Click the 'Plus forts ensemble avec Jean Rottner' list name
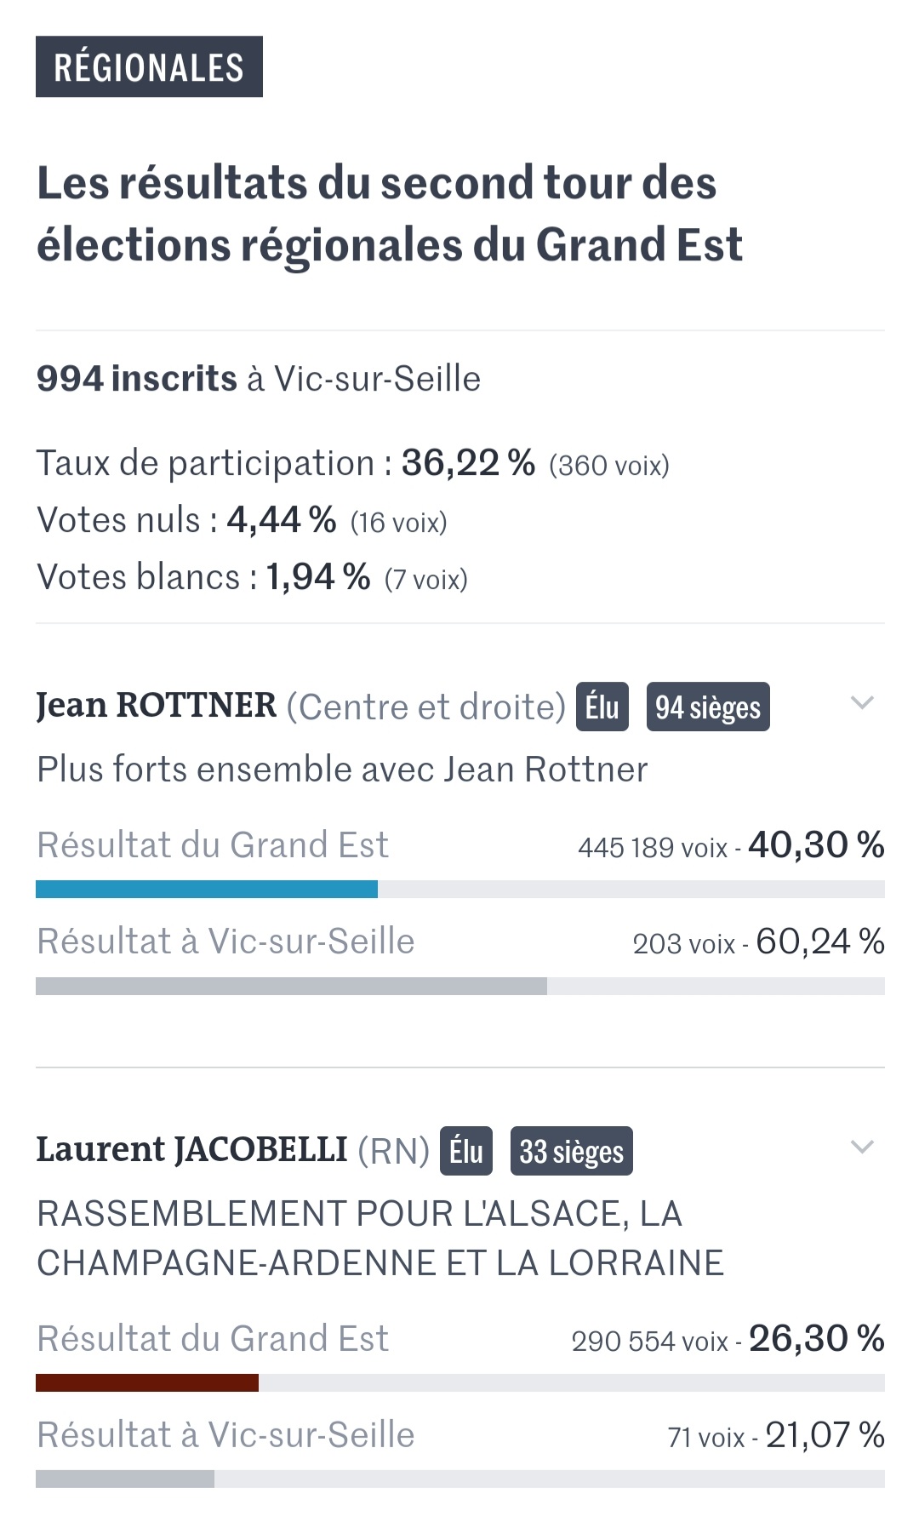 (x=342, y=770)
